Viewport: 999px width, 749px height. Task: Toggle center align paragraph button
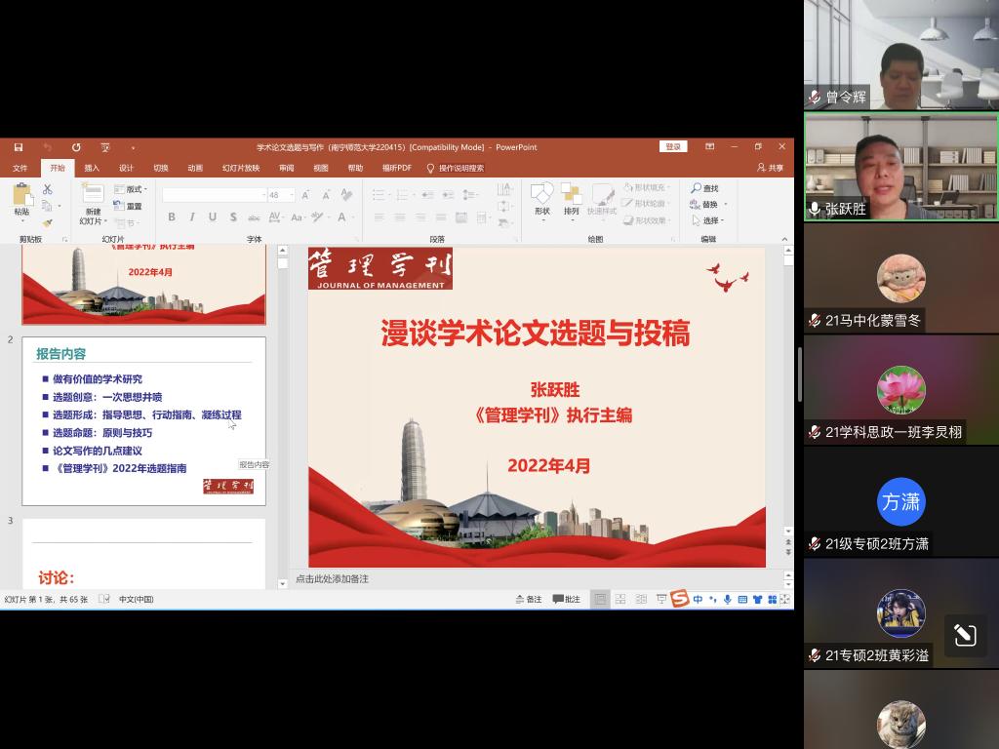(399, 217)
